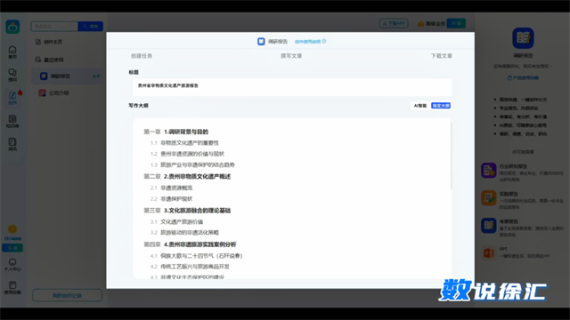Open 考察报告 recommendation title
Viewport: 570px width, 320px height.
(x=509, y=221)
